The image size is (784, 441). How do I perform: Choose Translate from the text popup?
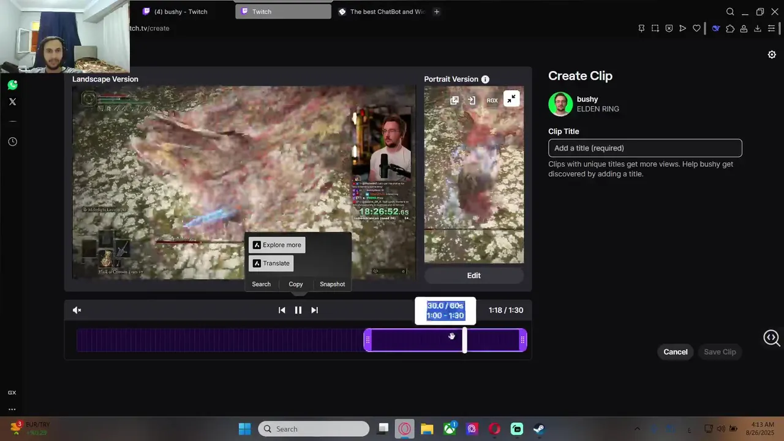[x=271, y=263]
